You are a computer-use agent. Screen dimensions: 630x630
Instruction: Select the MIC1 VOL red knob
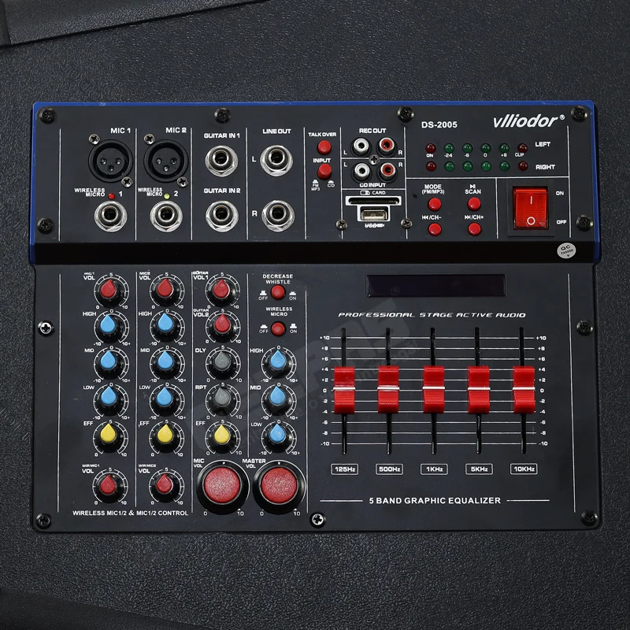pyautogui.click(x=109, y=291)
